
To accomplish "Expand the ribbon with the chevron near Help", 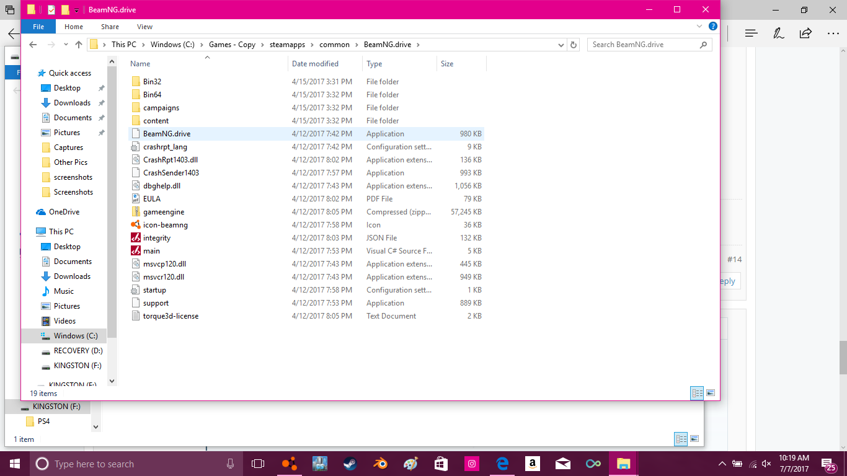I will click(699, 27).
